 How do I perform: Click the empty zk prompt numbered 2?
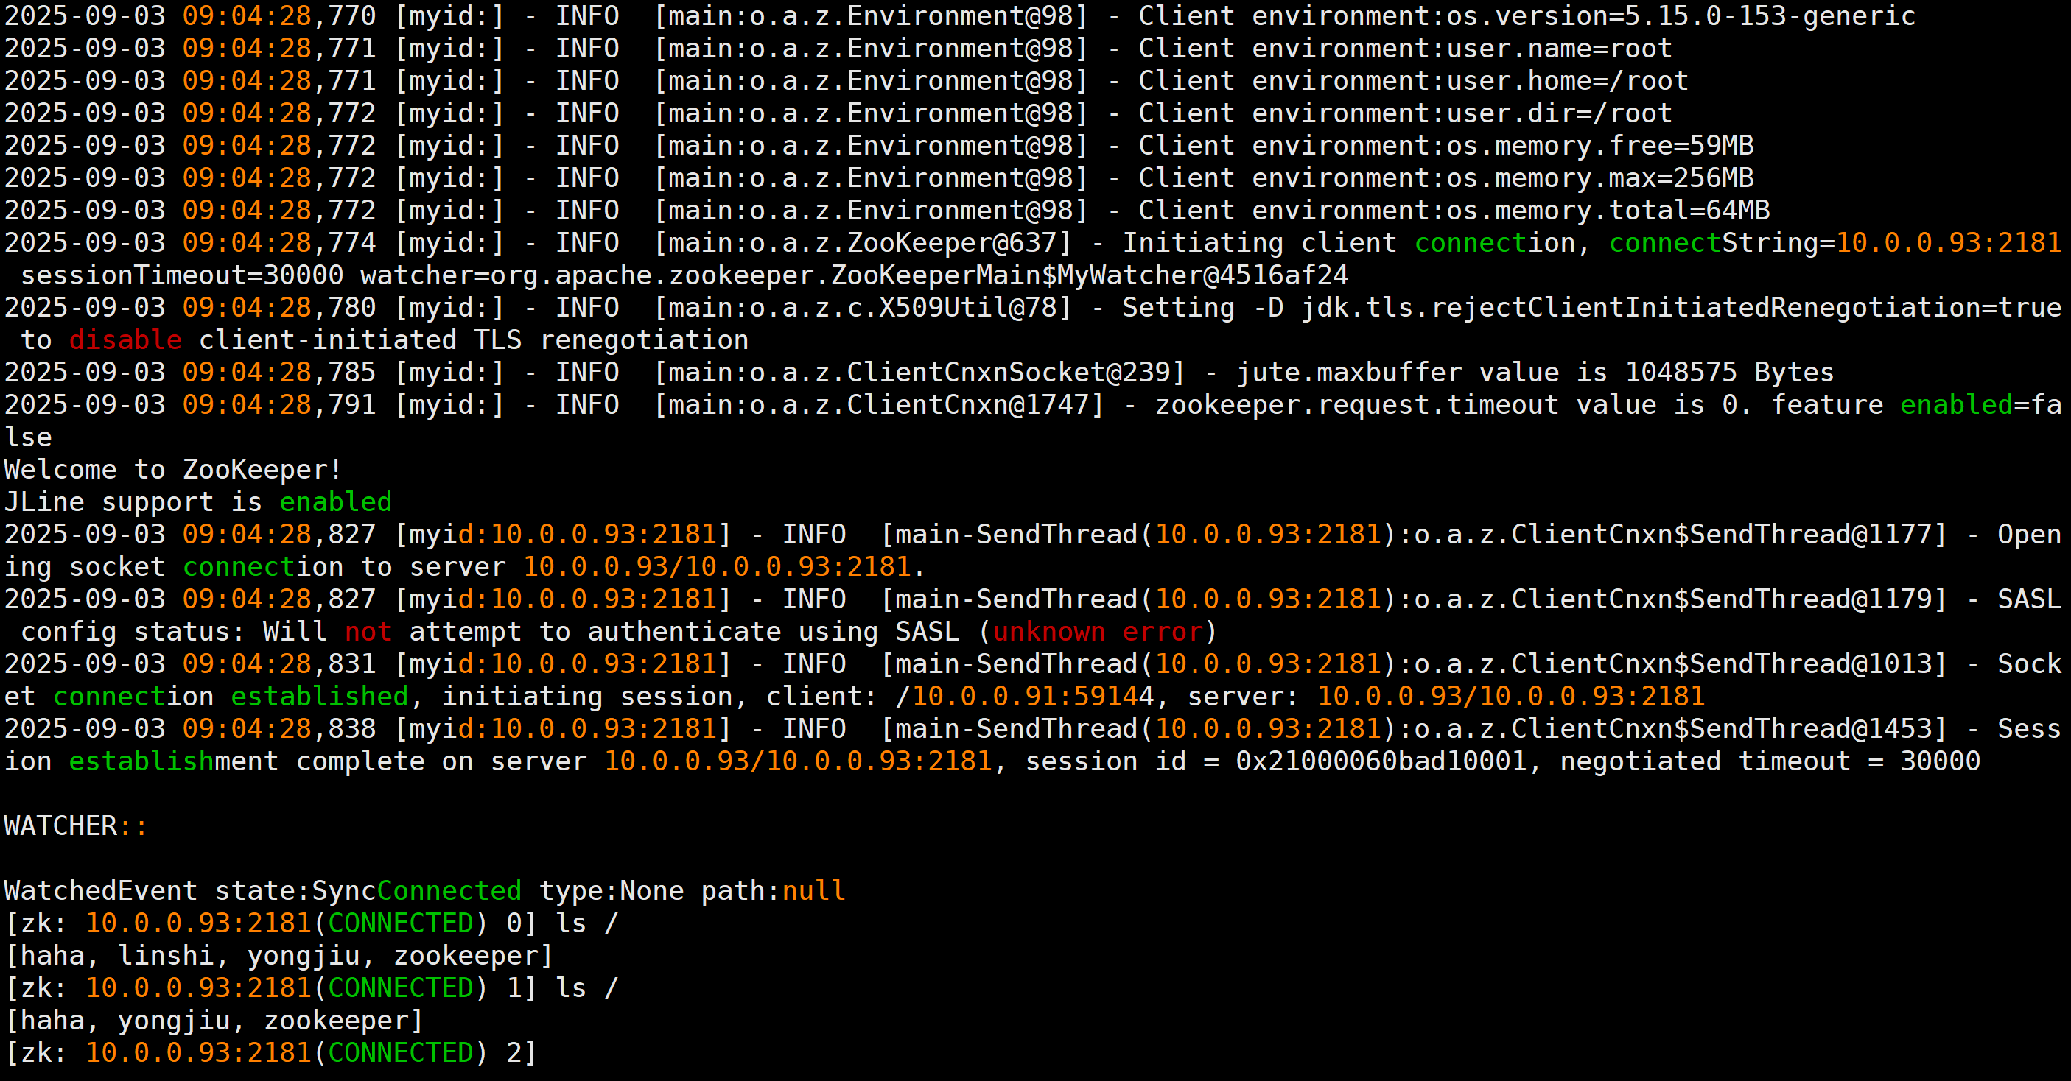coord(271,1053)
